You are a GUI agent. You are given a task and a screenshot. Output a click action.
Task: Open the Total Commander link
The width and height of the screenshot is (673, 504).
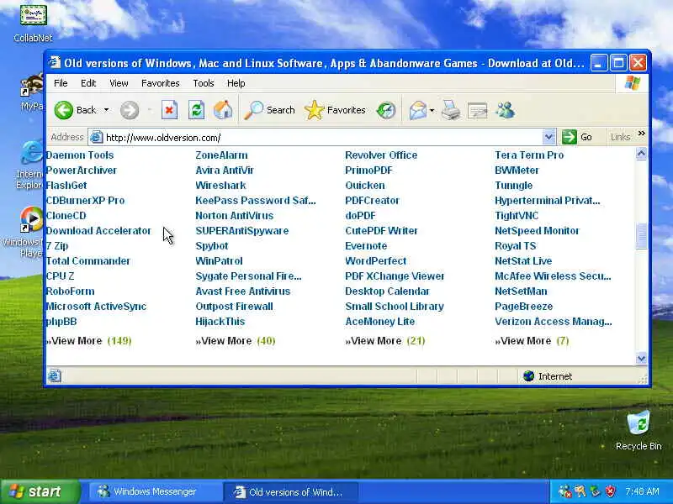[88, 261]
